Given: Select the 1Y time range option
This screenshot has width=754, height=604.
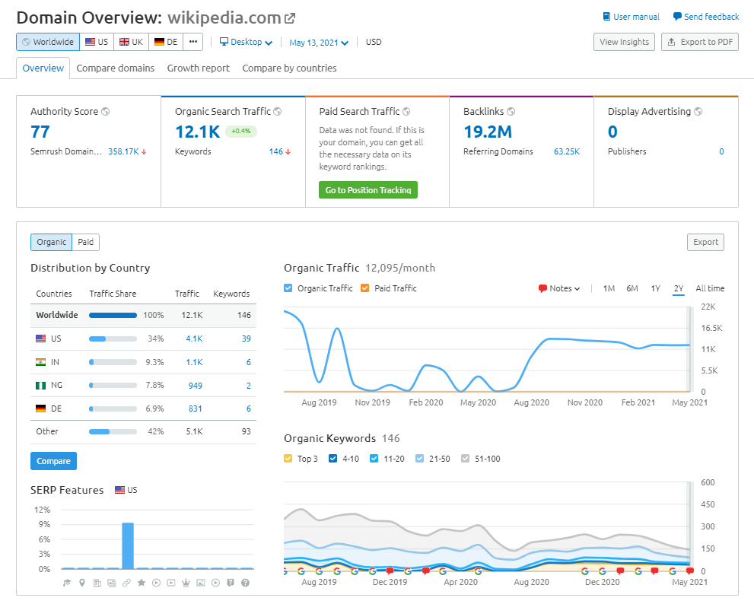Looking at the screenshot, I should (x=655, y=288).
